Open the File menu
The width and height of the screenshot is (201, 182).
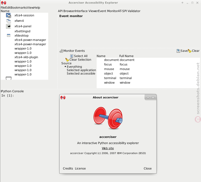3,8
